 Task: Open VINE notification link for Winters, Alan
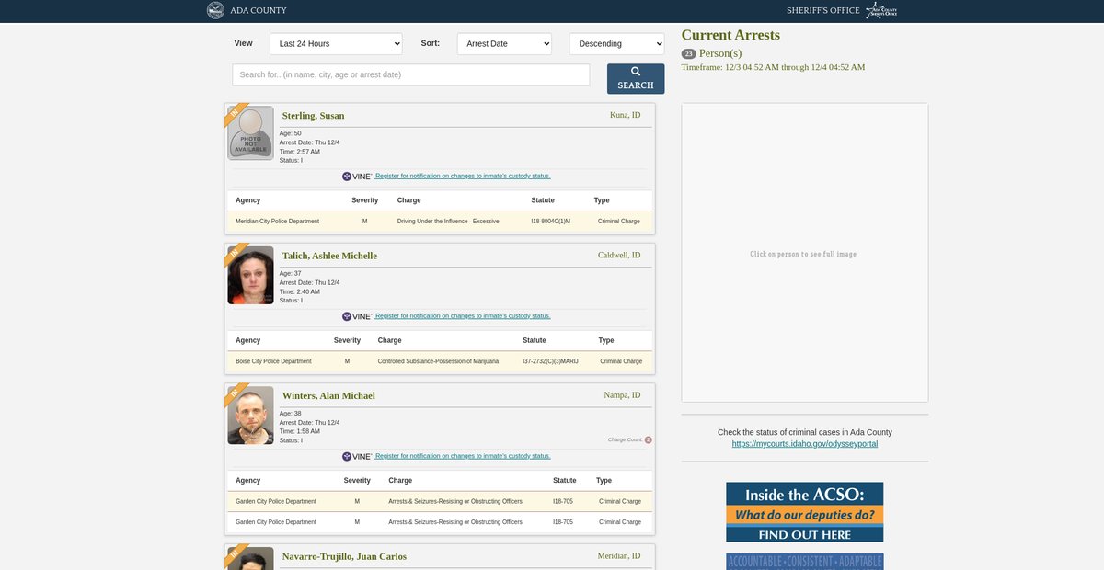point(463,456)
